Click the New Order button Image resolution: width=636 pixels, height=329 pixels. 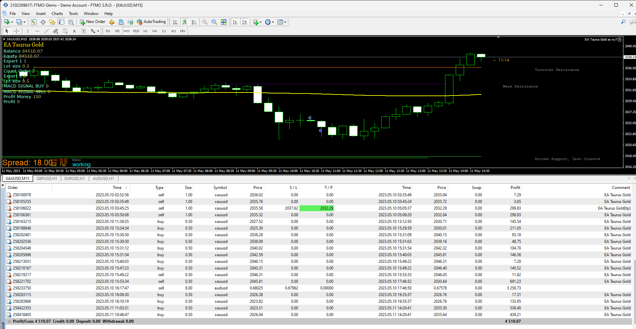pos(92,22)
